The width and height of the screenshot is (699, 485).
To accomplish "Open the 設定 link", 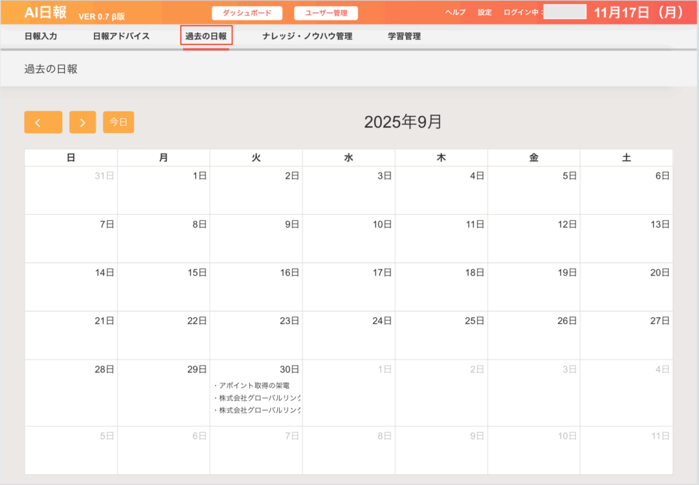I will point(485,13).
